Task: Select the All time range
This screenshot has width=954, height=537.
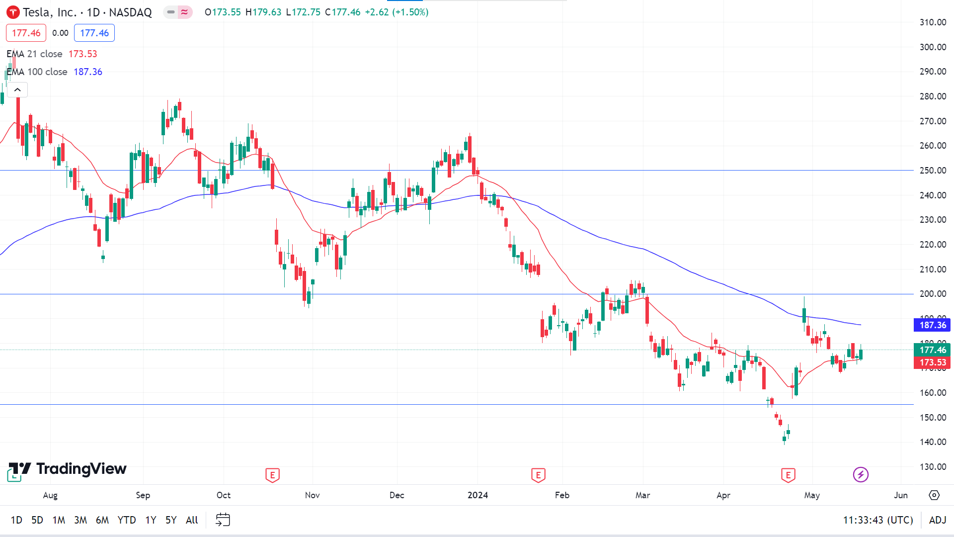Action: [x=192, y=520]
